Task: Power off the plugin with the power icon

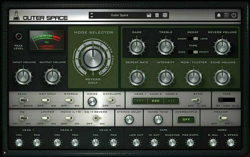Action: (233, 14)
